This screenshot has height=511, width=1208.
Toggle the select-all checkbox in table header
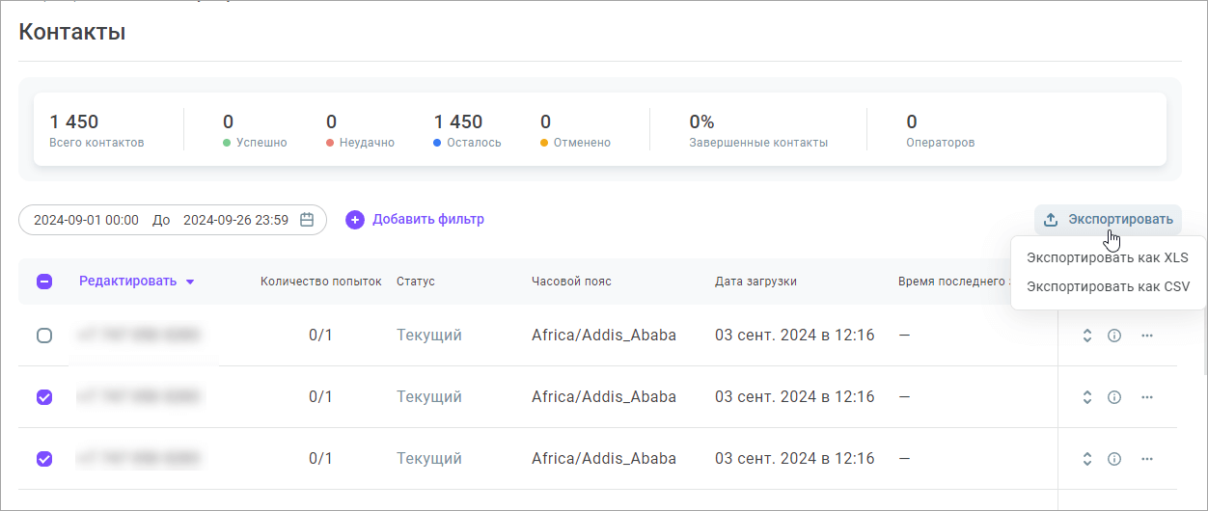click(x=44, y=282)
